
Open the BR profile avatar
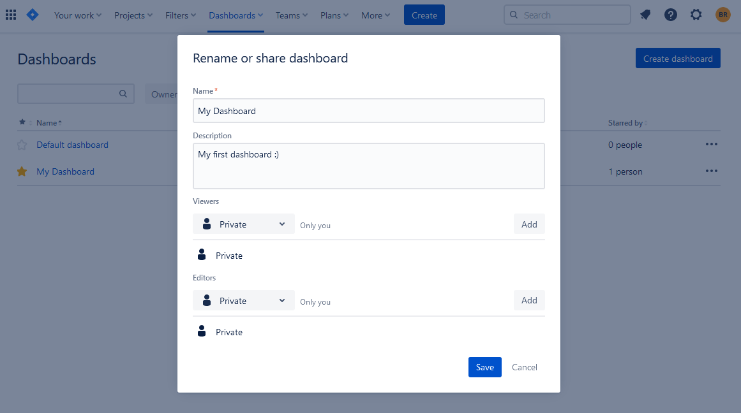click(x=723, y=15)
